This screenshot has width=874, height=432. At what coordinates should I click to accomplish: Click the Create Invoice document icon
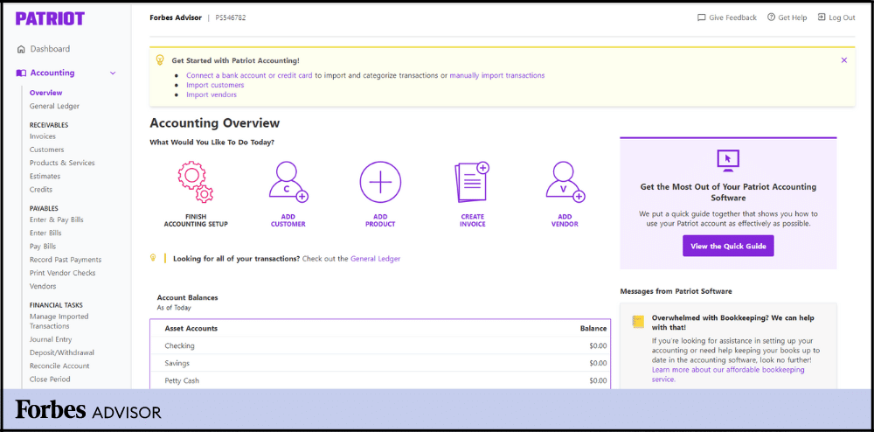(x=472, y=182)
